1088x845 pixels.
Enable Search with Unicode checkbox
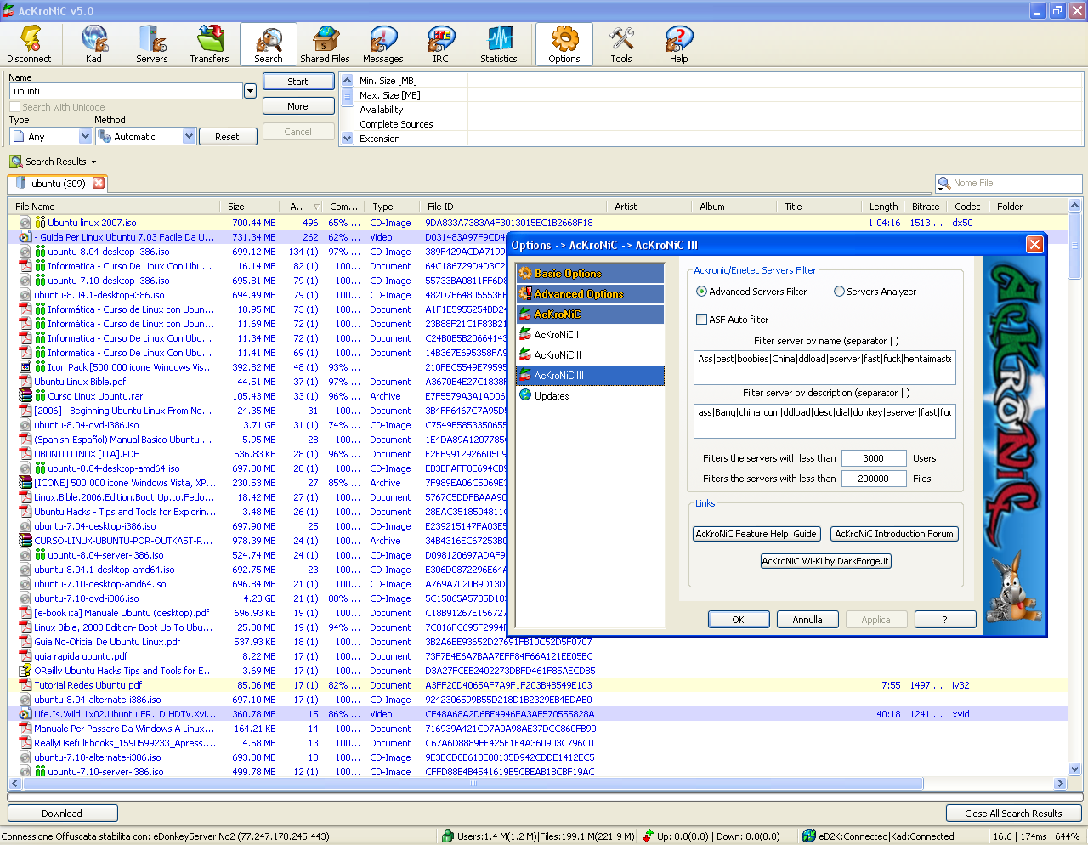tap(14, 107)
